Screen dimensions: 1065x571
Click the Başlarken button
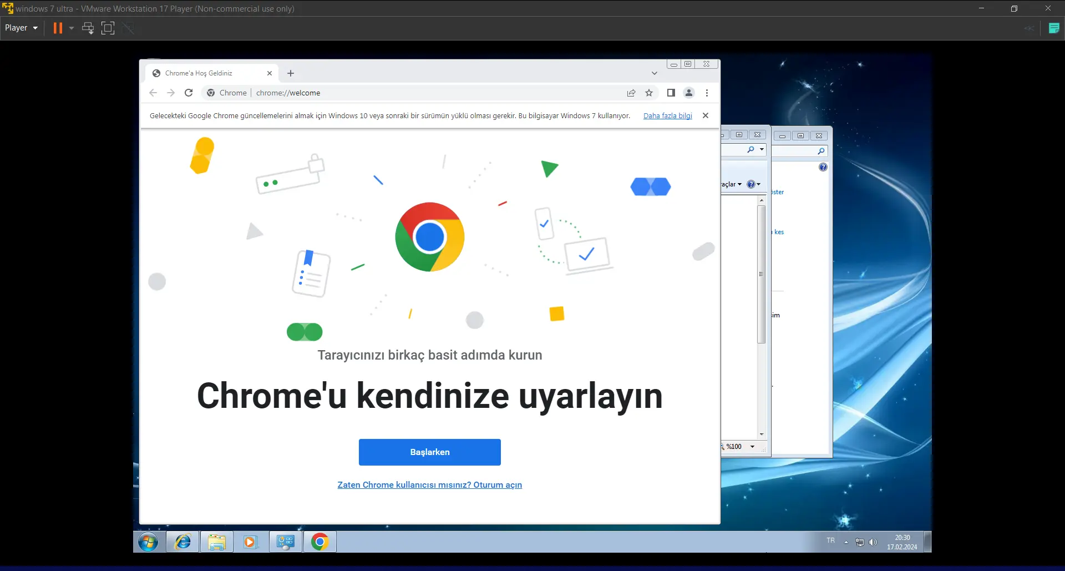click(x=430, y=452)
